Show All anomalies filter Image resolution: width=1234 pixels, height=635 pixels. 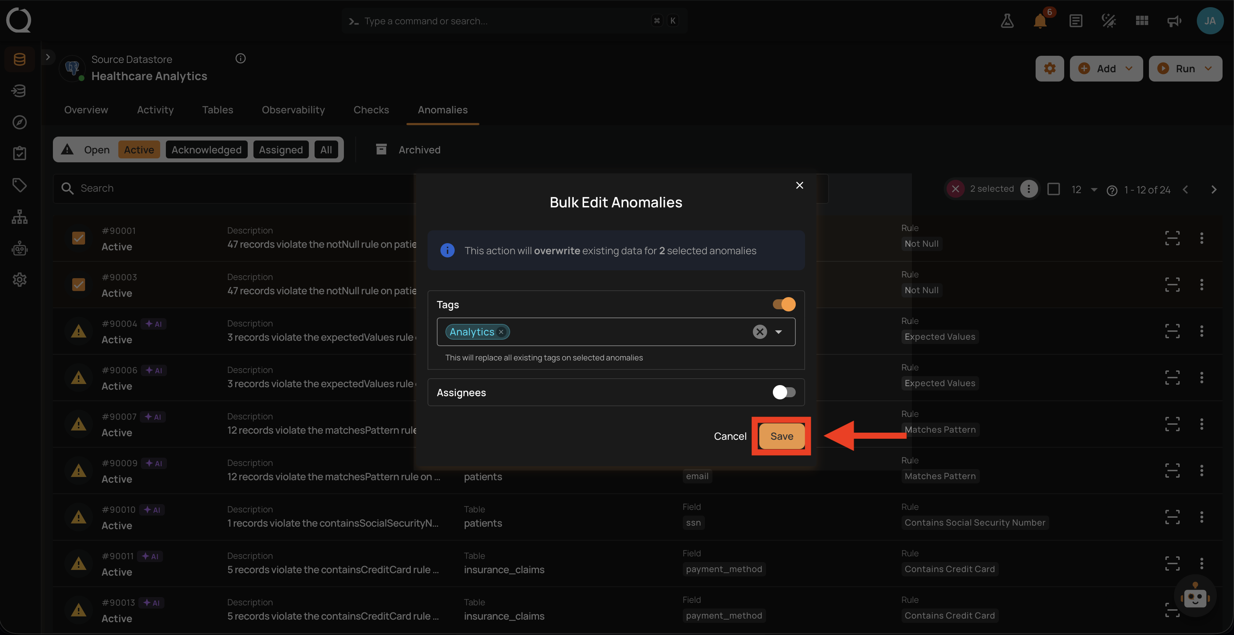tap(326, 149)
